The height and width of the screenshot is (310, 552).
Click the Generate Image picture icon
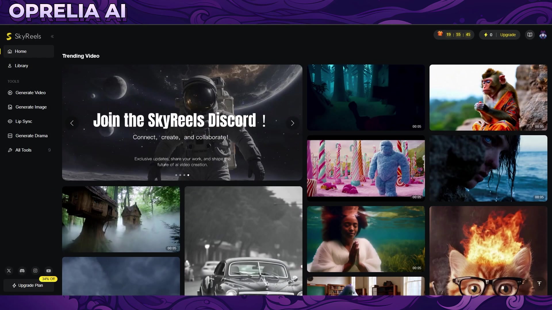pyautogui.click(x=10, y=107)
